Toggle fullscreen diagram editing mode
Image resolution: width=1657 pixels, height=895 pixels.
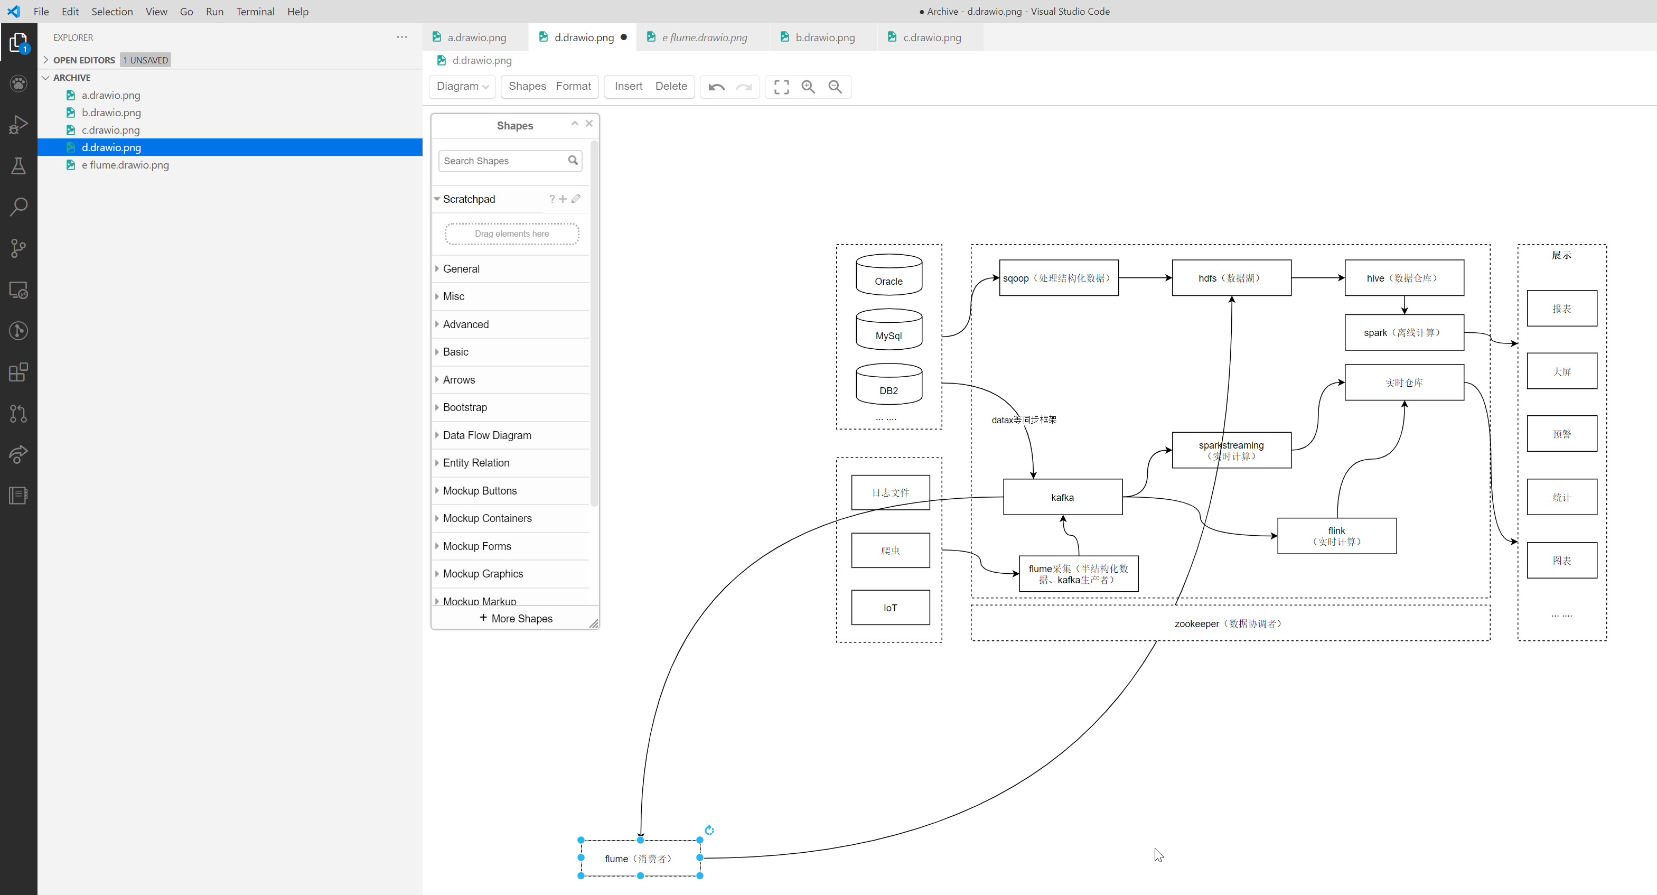(x=780, y=86)
